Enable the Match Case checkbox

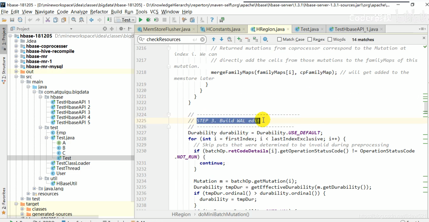pos(279,39)
